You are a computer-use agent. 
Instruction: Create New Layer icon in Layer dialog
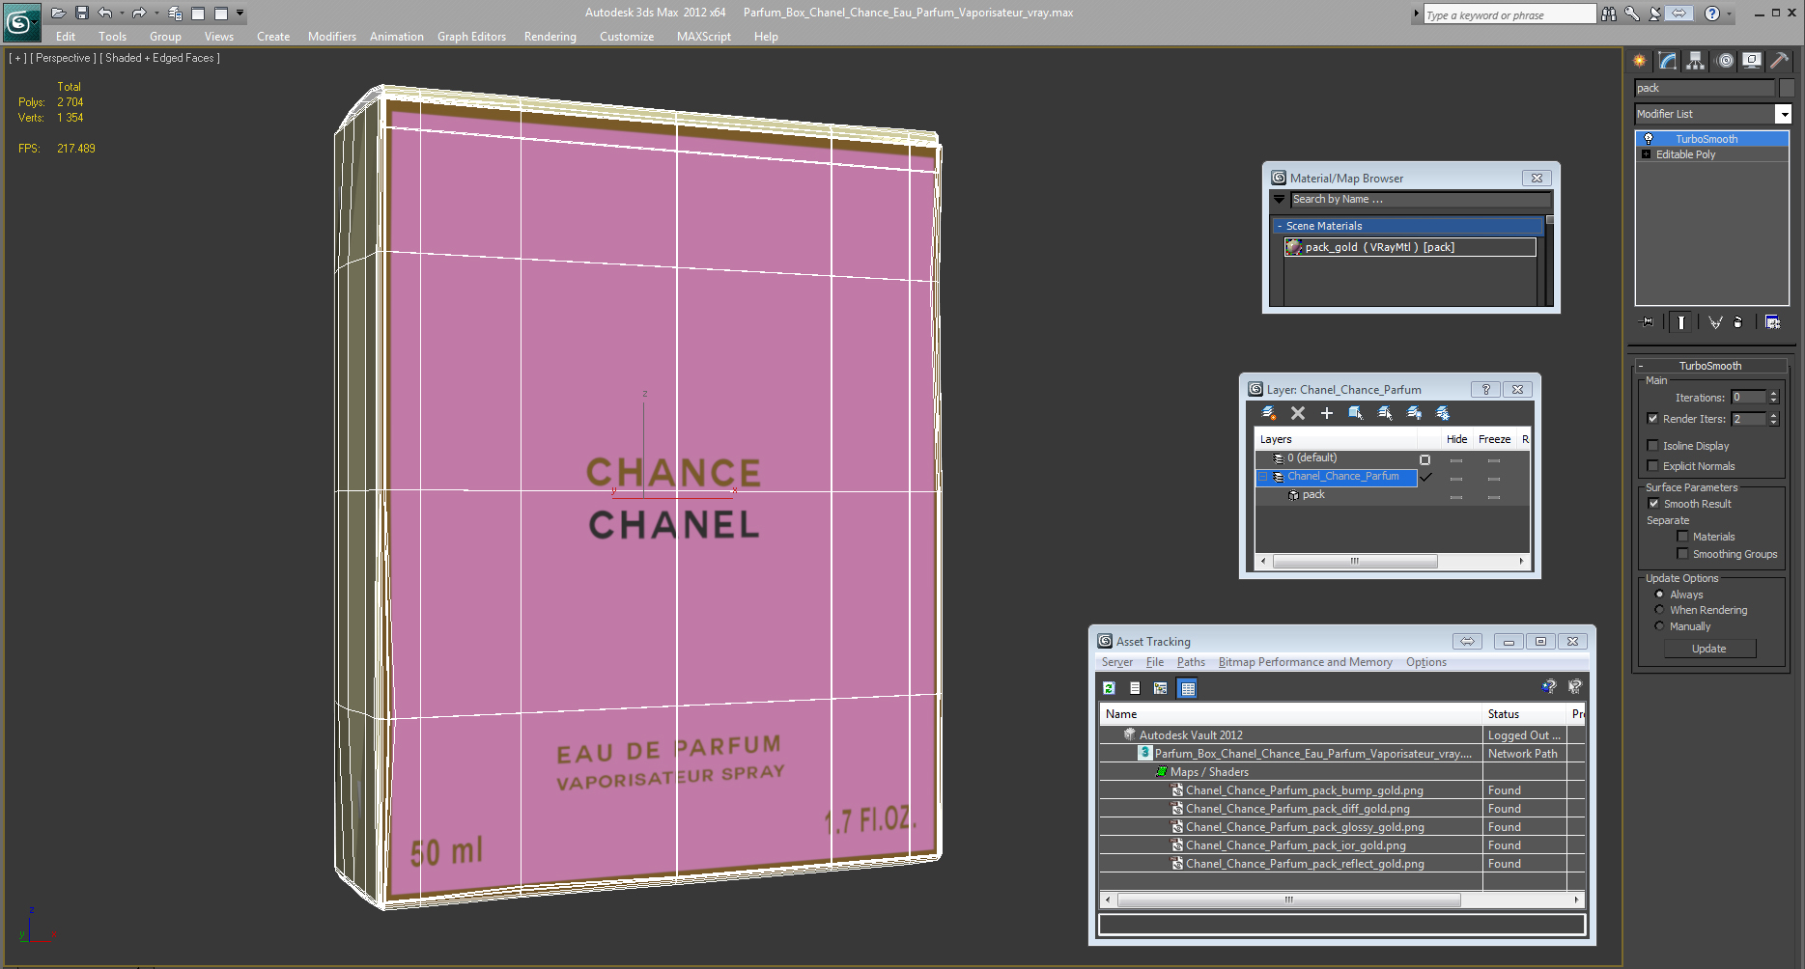tap(1269, 413)
